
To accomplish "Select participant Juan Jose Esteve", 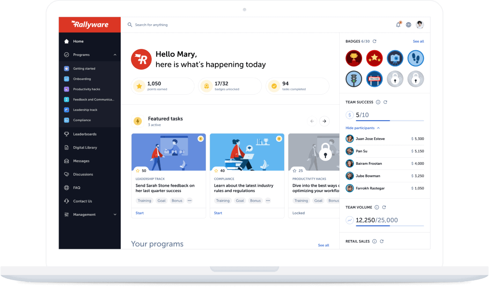I will coord(385,139).
